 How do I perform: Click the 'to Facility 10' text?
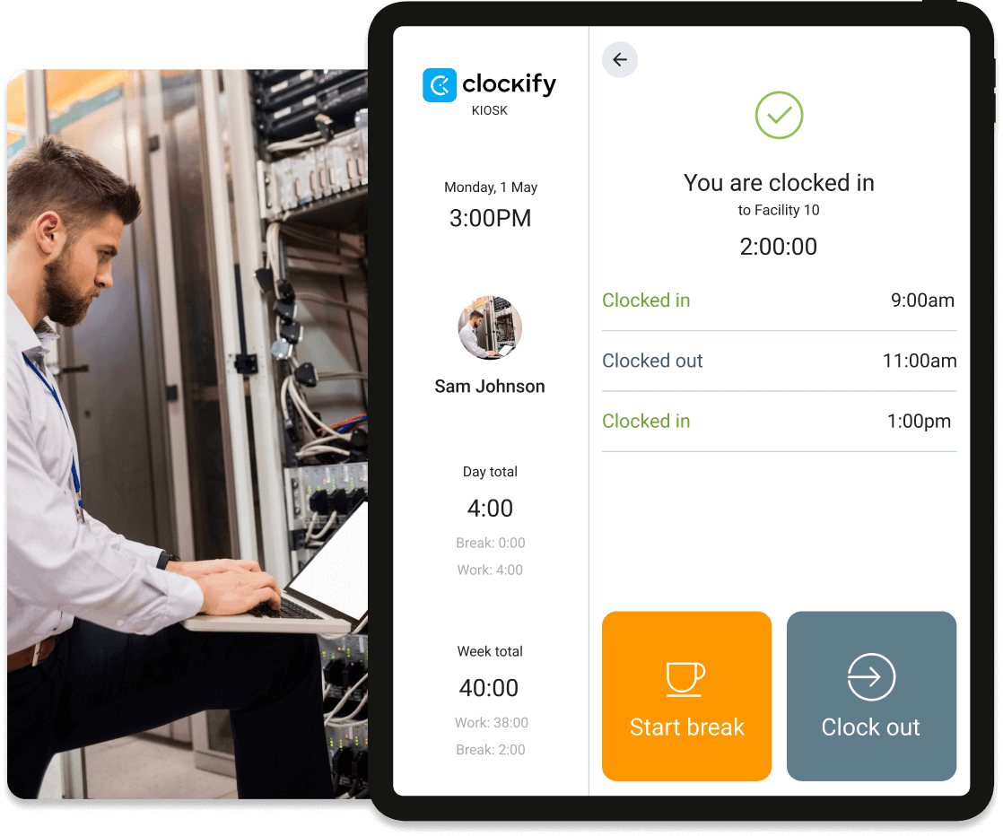[x=779, y=211]
